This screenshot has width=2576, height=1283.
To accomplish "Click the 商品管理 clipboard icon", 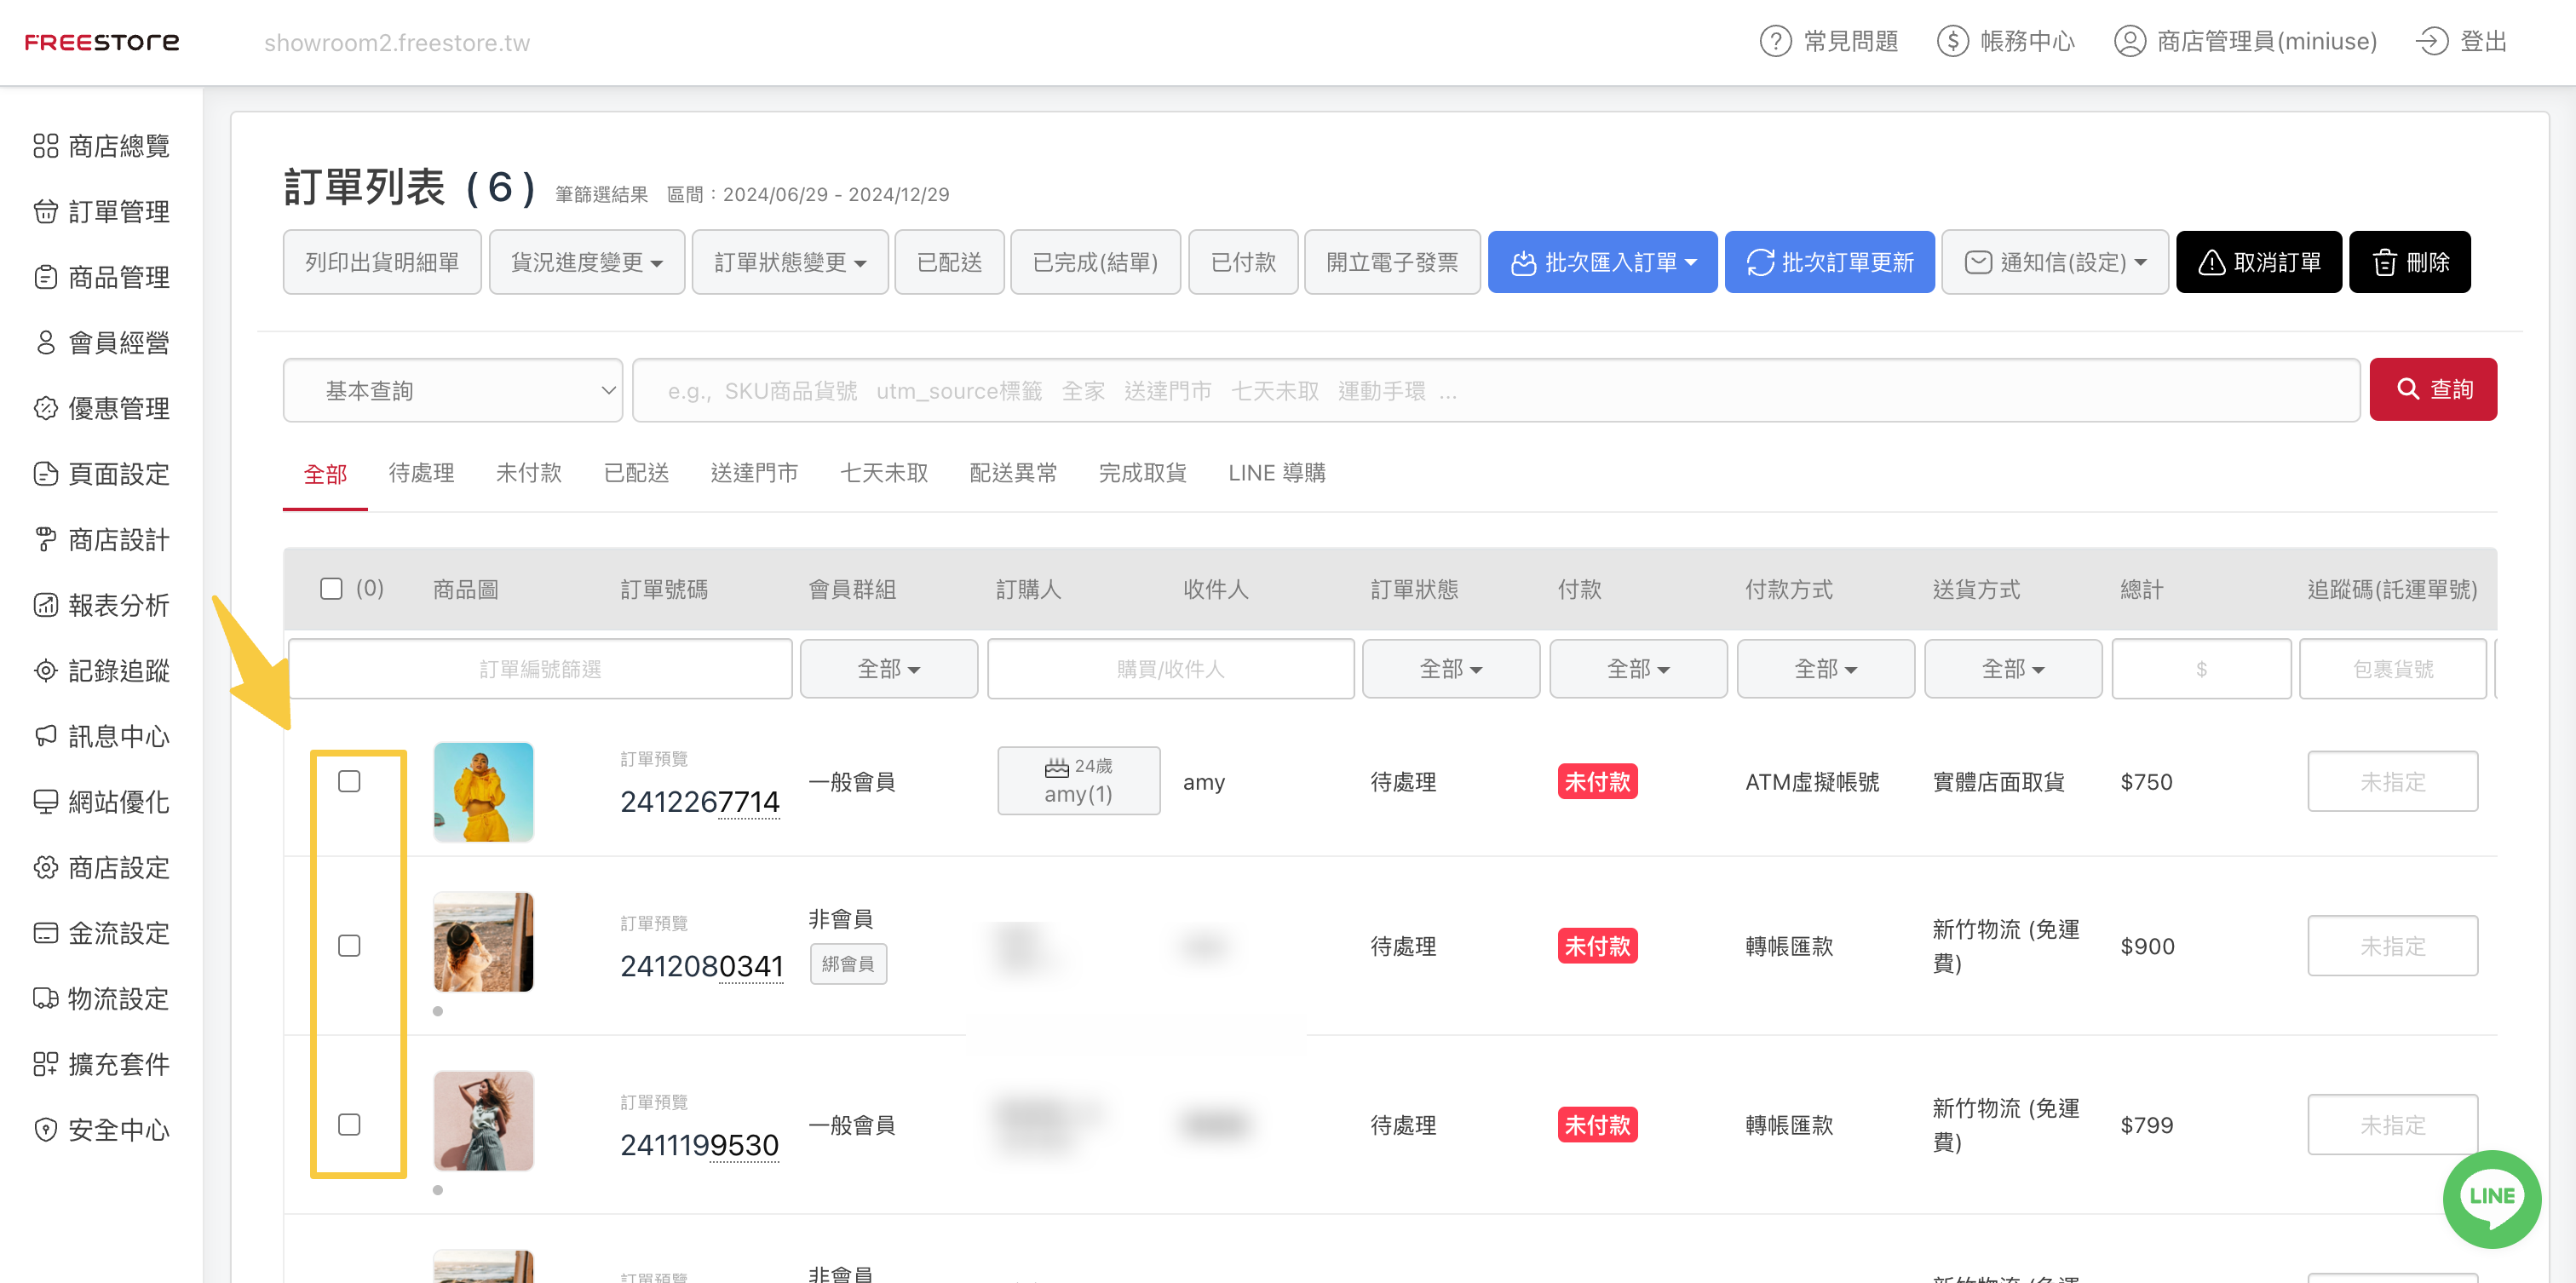I will (46, 277).
